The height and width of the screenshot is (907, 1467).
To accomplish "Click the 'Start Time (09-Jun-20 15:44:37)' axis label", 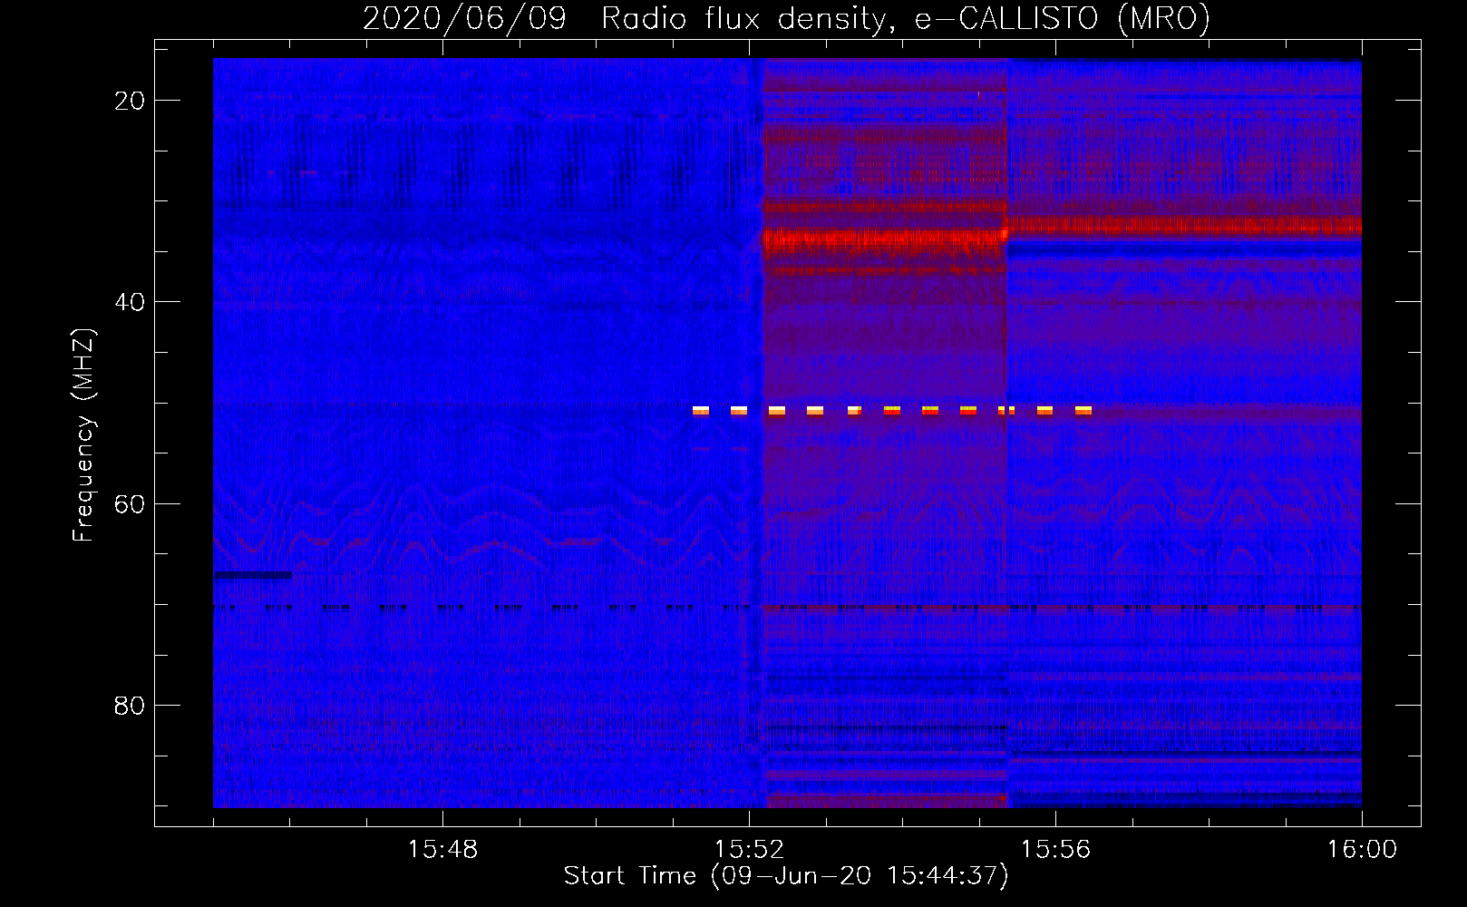I will pyautogui.click(x=786, y=876).
